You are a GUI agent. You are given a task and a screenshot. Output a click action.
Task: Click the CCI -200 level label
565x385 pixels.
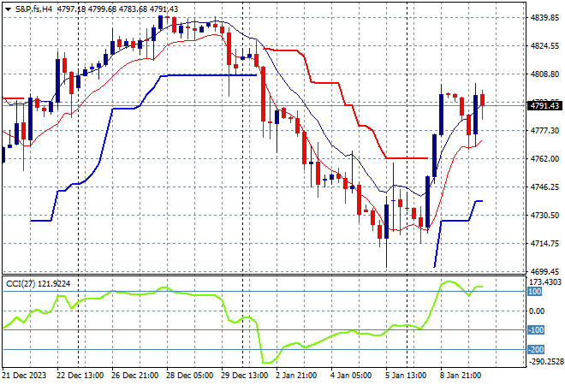point(537,349)
